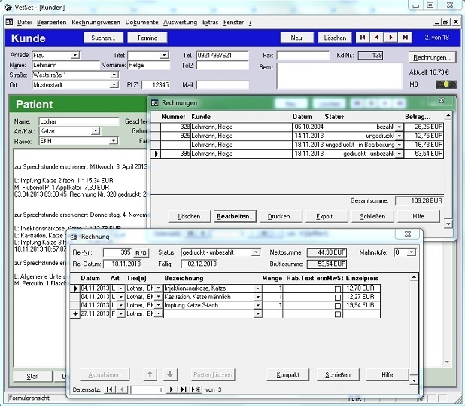Screen dimensions: 465x406
Task: Click the Tel field 0921/987621
Action: point(223,55)
